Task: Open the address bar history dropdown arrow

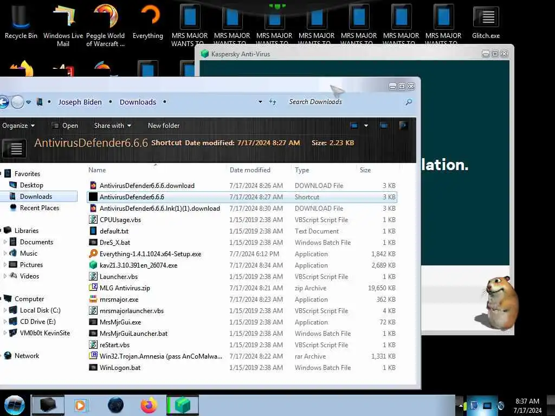Action: click(x=261, y=102)
